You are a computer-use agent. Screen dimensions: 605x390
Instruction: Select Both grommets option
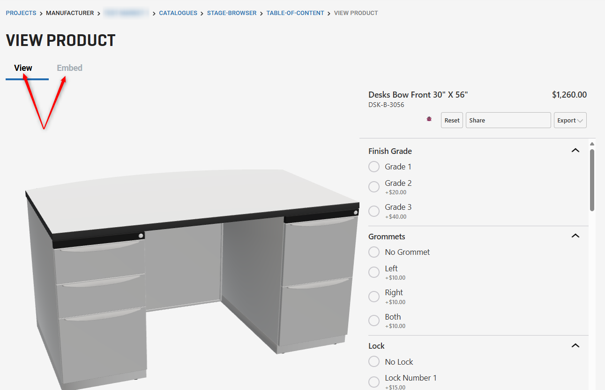coord(374,320)
